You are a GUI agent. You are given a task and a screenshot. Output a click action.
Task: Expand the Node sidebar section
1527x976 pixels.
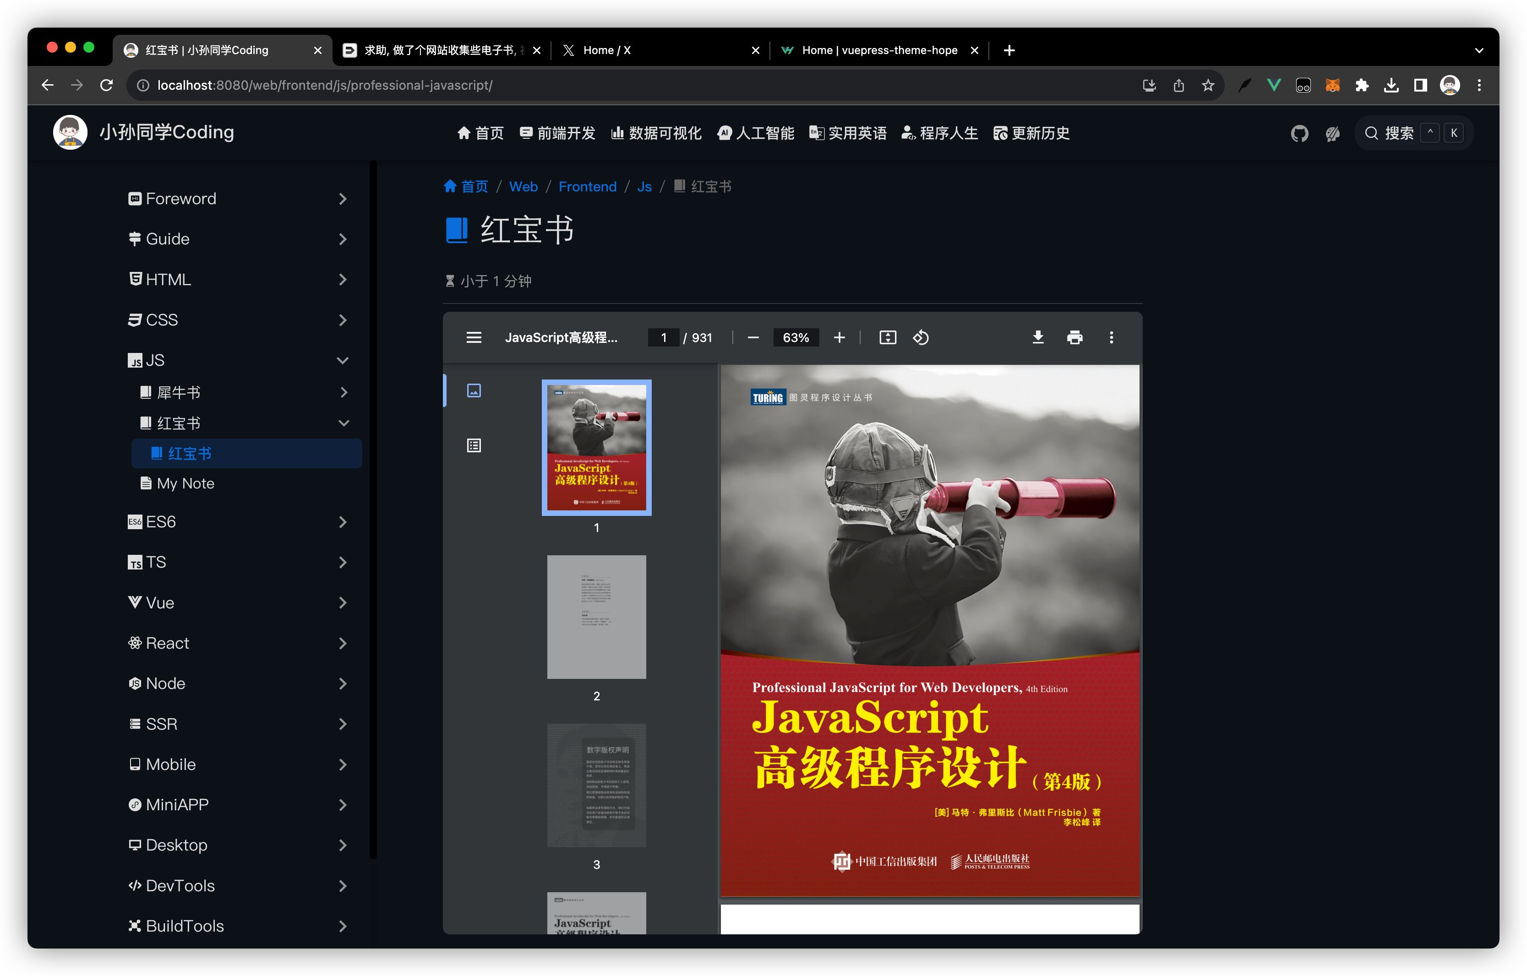click(239, 683)
